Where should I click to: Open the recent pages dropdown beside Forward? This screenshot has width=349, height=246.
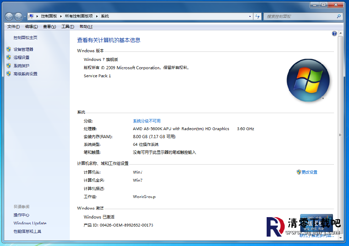click(25, 17)
